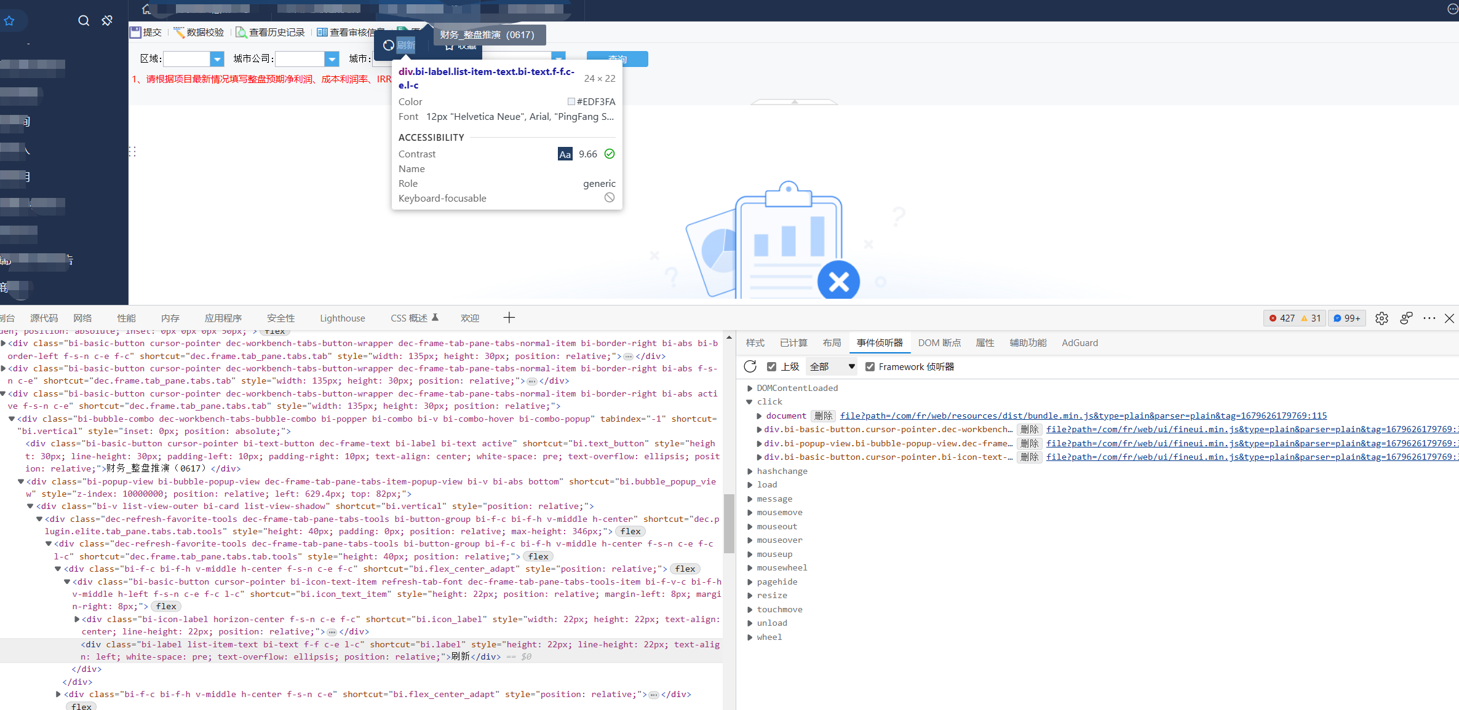Click the DevTools feedback person icon
The height and width of the screenshot is (710, 1459).
pyautogui.click(x=1406, y=318)
